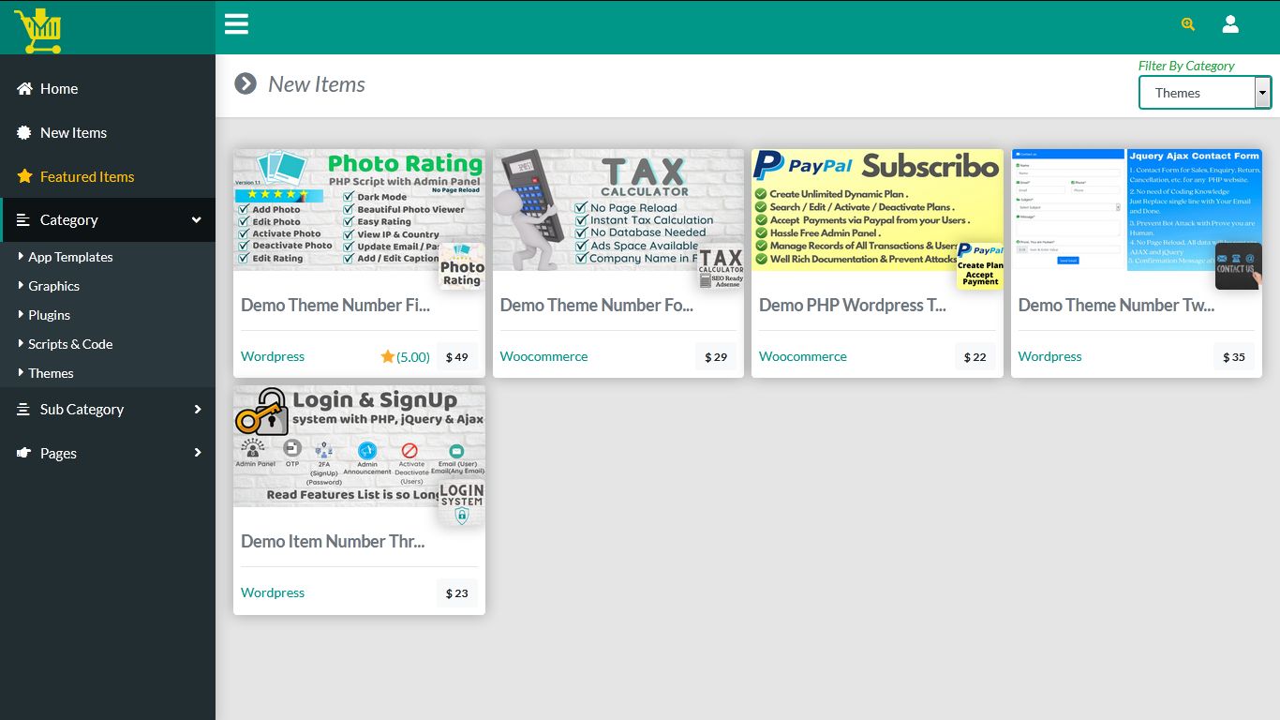1280x720 pixels.
Task: Click the (5.00) rating value
Action: [x=413, y=356]
